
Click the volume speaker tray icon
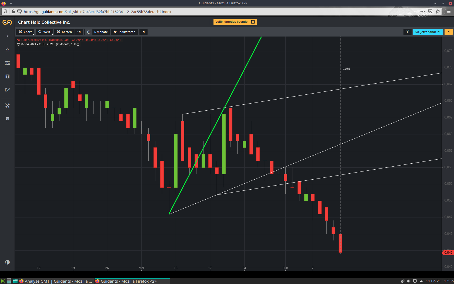[x=409, y=281]
